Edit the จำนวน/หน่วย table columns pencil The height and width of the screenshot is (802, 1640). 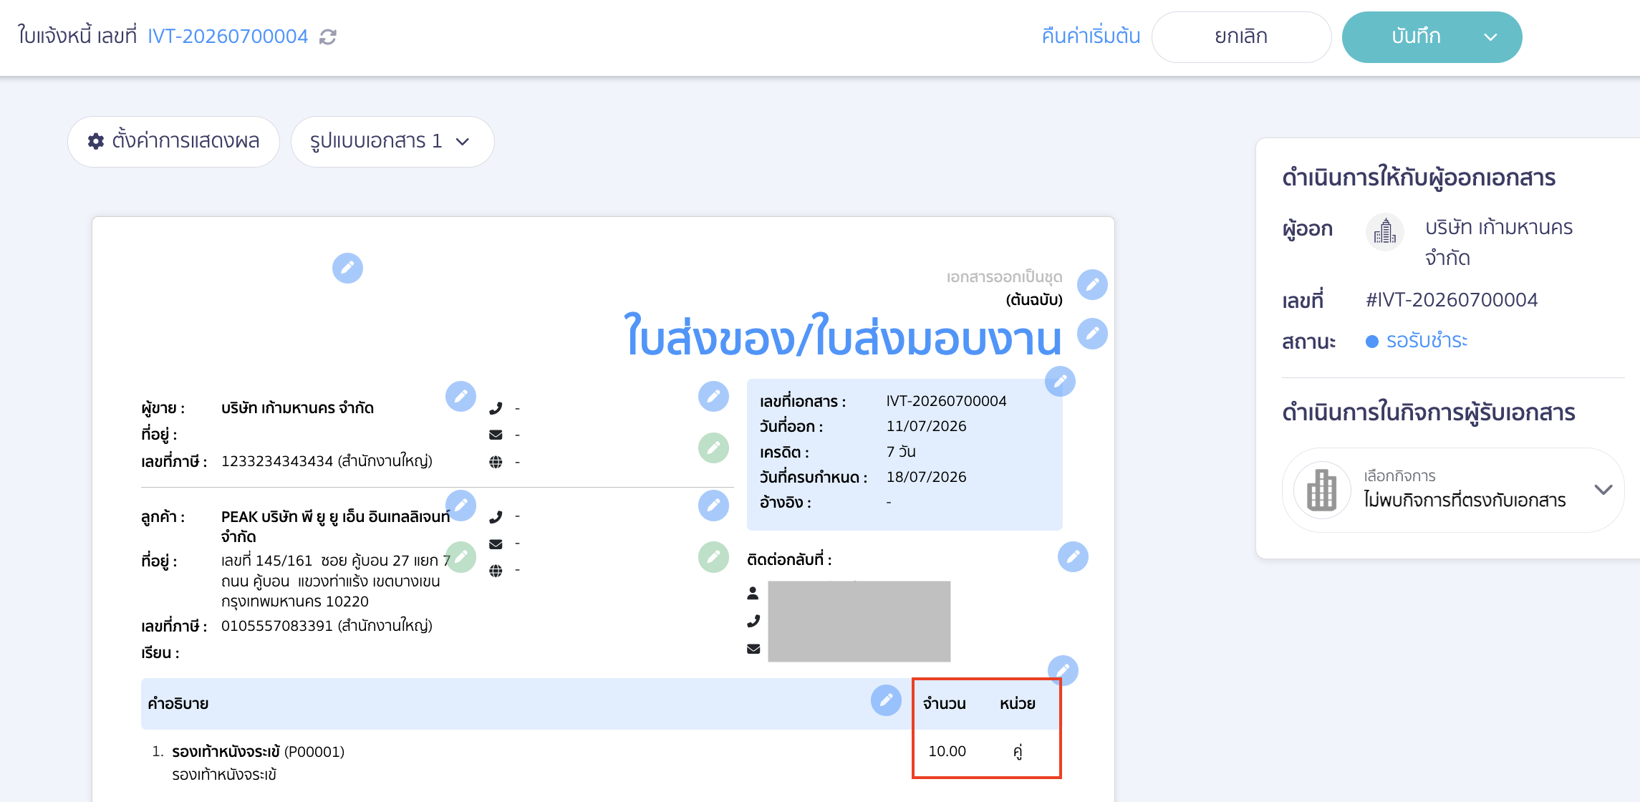[x=1063, y=670]
